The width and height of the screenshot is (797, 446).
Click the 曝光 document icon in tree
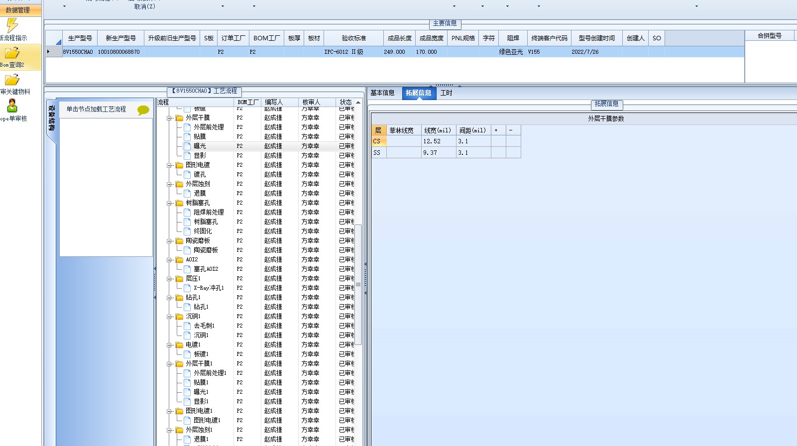pyautogui.click(x=187, y=146)
